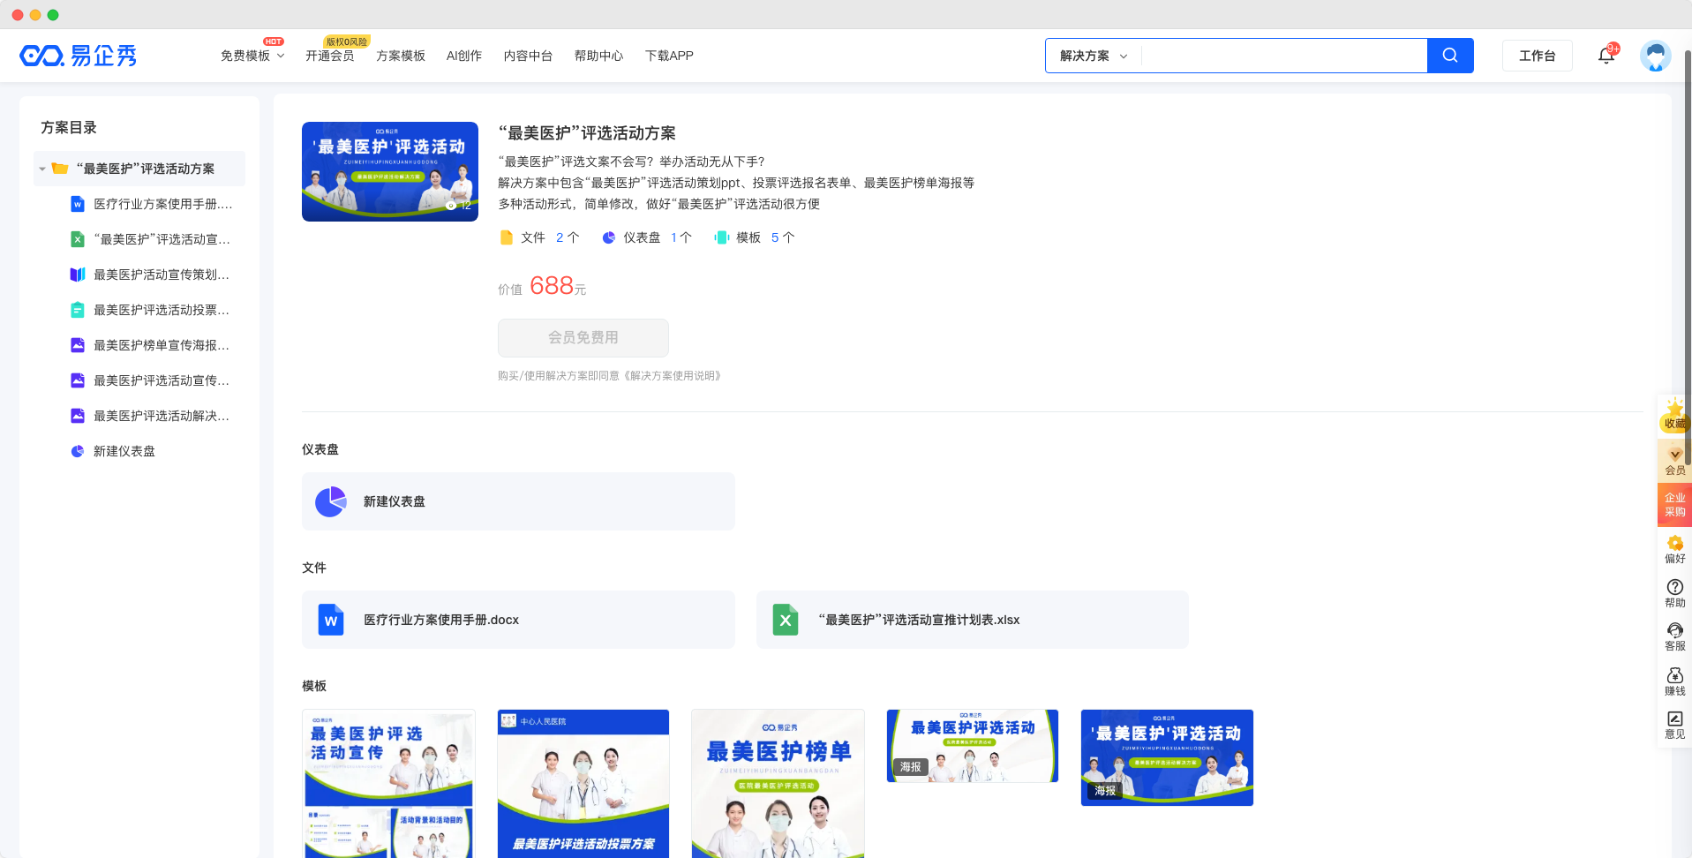Click the 会员免费用 button
This screenshot has width=1692, height=858.
[x=583, y=338]
